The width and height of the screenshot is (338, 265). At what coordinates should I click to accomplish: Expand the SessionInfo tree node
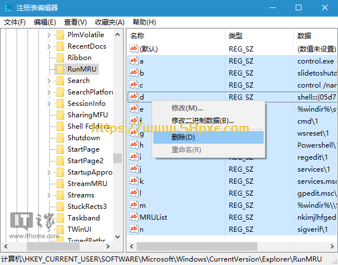[49, 104]
